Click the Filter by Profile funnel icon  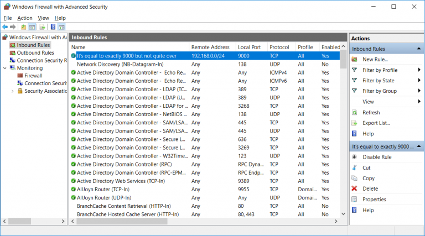[x=354, y=70]
